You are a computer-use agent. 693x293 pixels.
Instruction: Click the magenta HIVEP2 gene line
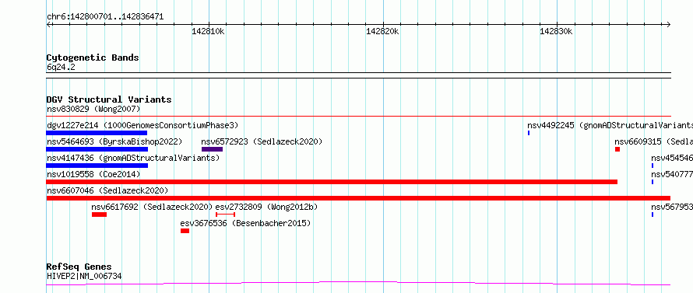358,283
